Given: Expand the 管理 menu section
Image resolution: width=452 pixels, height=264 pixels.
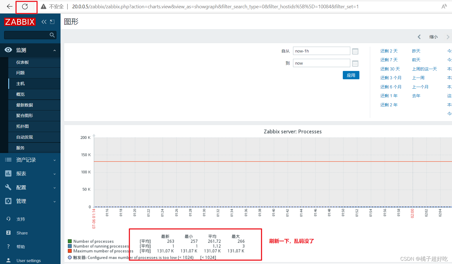Looking at the screenshot, I should coord(54,202).
